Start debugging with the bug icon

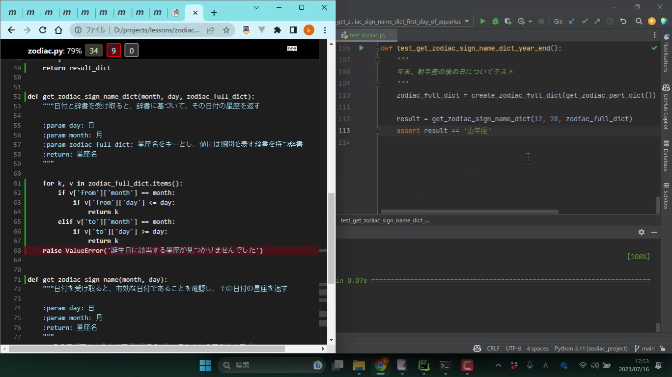tap(495, 22)
